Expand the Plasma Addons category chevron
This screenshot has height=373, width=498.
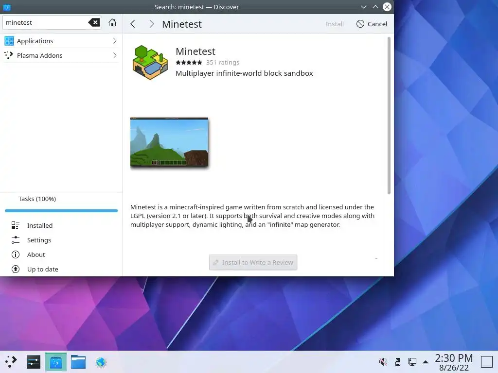(115, 55)
